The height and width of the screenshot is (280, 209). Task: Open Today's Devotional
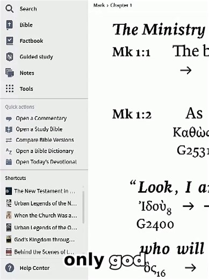click(46, 162)
